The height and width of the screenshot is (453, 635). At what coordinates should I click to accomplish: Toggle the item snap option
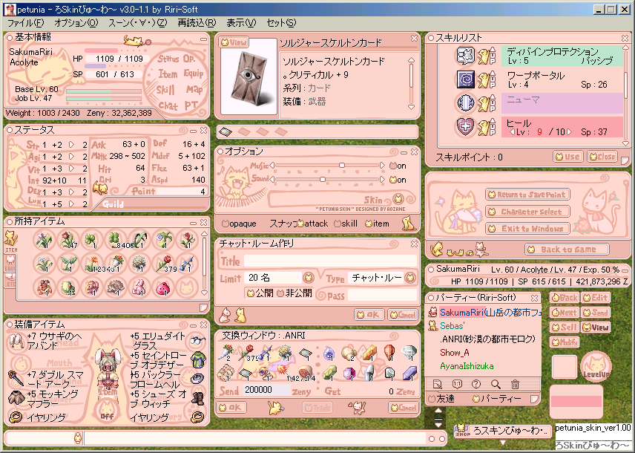click(369, 224)
